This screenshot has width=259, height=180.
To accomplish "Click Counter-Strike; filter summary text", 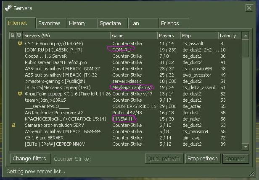I will point(72,159).
